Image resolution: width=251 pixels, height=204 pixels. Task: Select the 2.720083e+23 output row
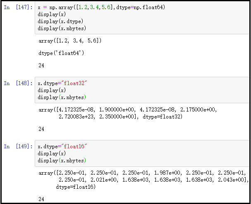(120, 117)
